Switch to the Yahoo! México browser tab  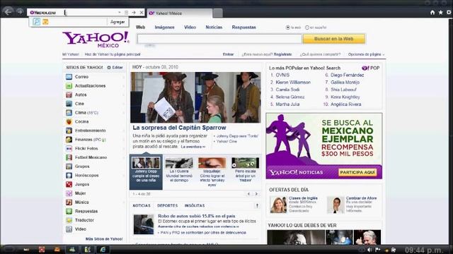pyautogui.click(x=180, y=13)
